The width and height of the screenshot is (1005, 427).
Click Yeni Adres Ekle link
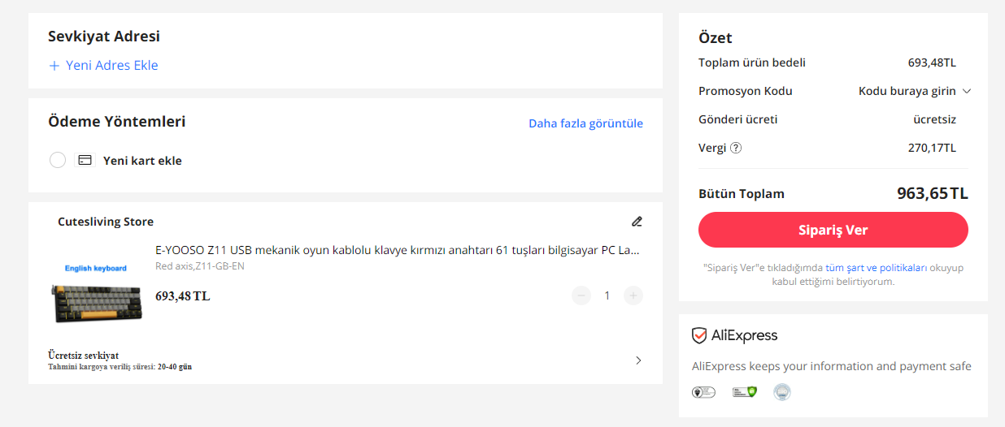pos(111,66)
